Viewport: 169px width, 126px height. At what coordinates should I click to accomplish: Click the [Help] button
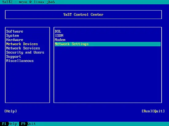pos(10,111)
